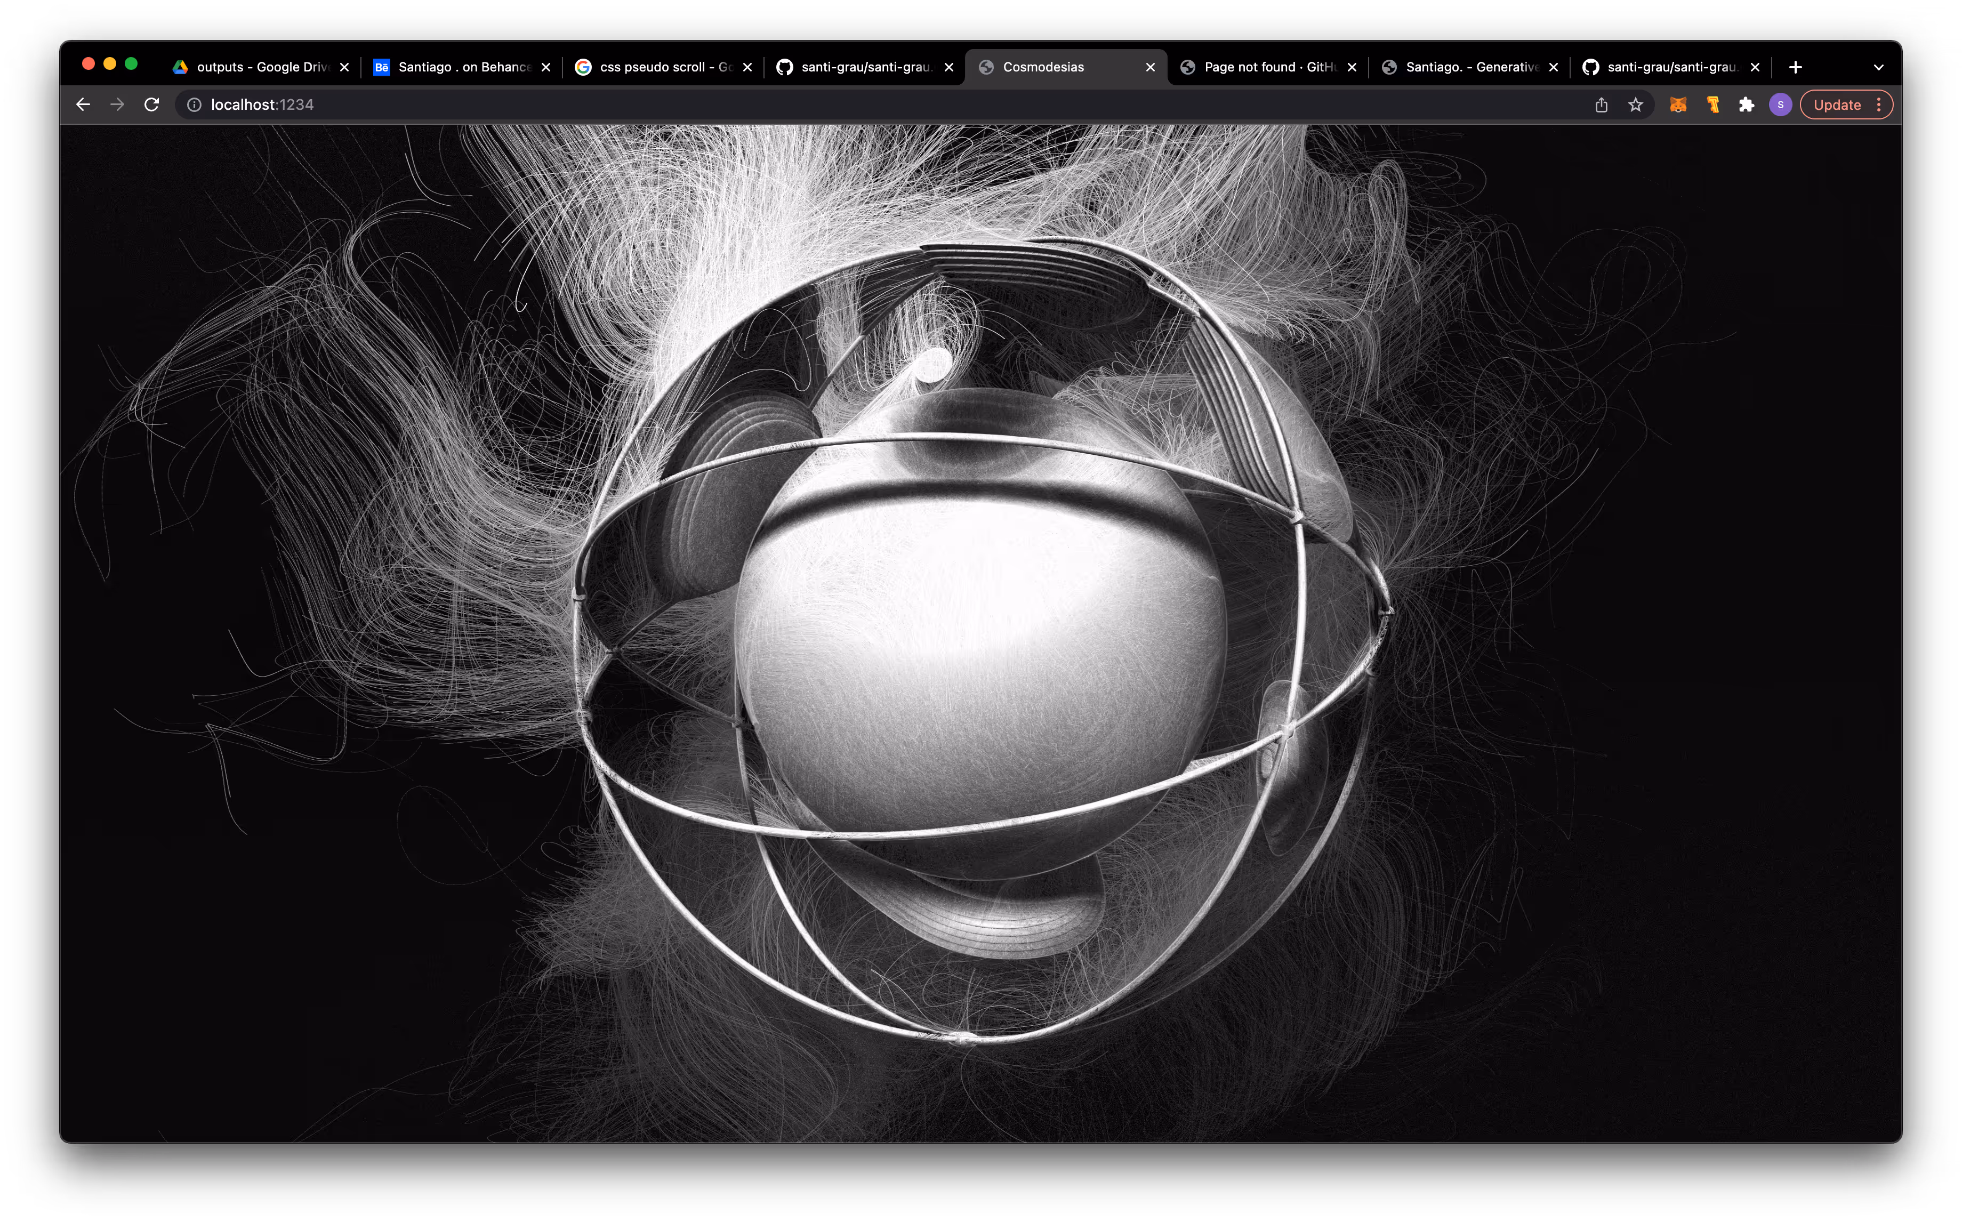Click the share page icon
Image resolution: width=1962 pixels, height=1222 pixels.
coord(1601,104)
